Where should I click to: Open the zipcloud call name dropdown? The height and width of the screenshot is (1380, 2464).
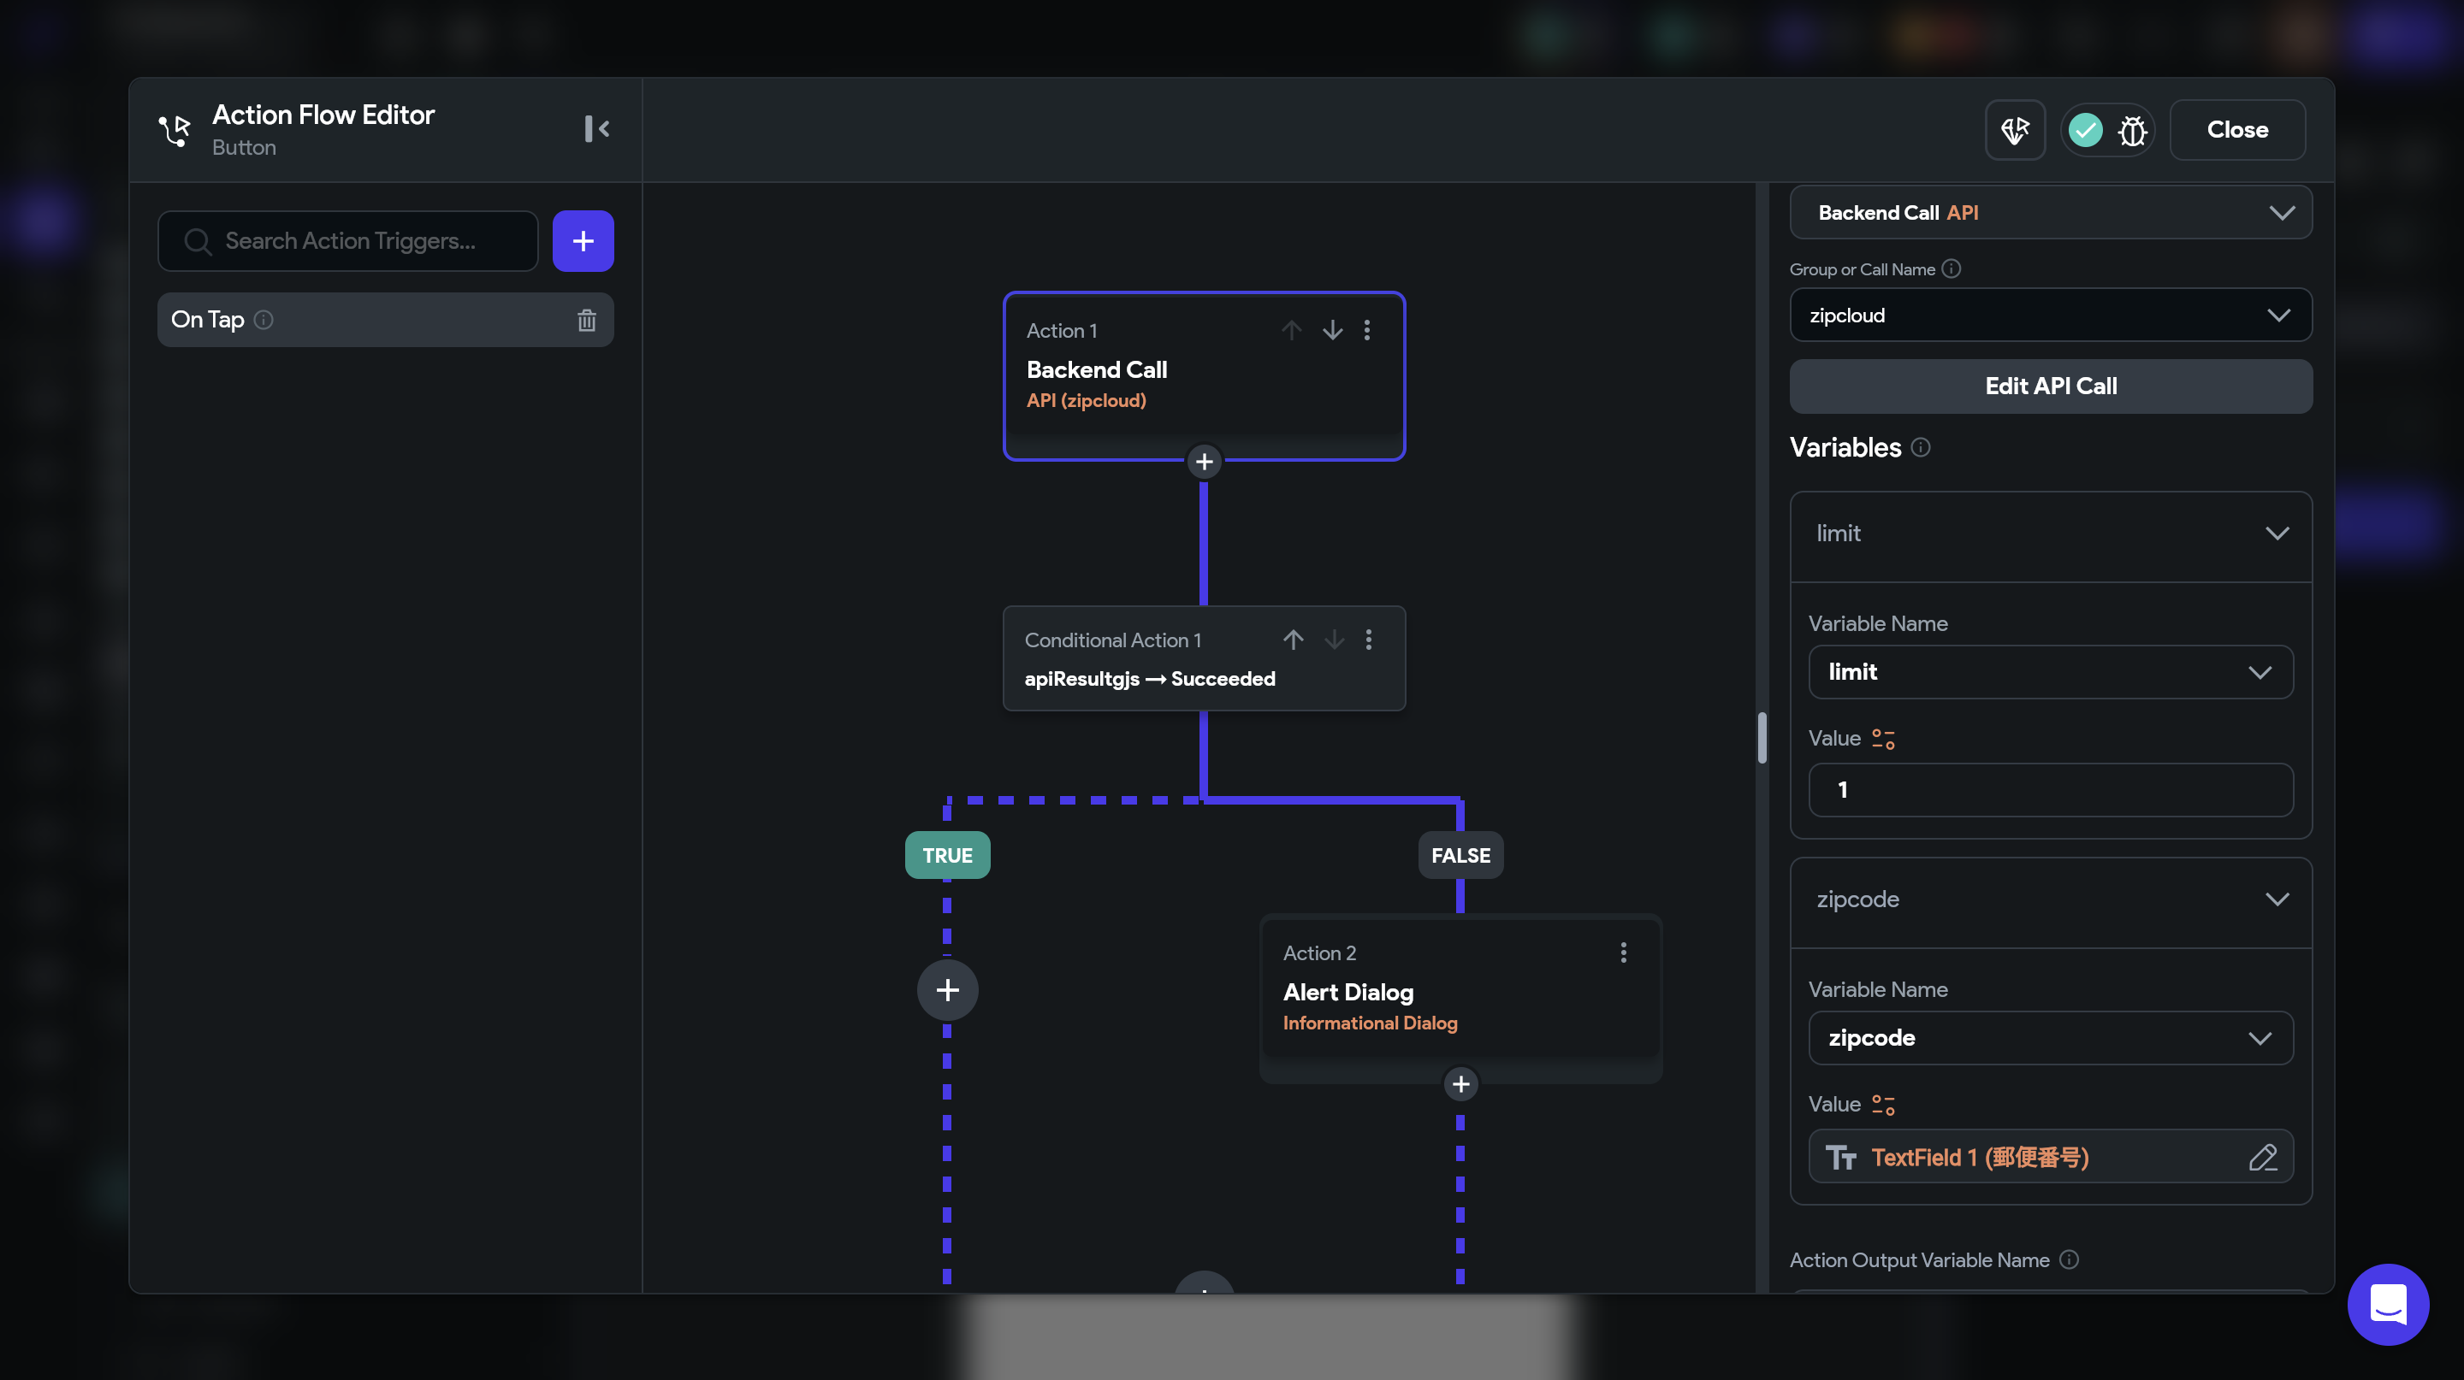pos(2050,316)
